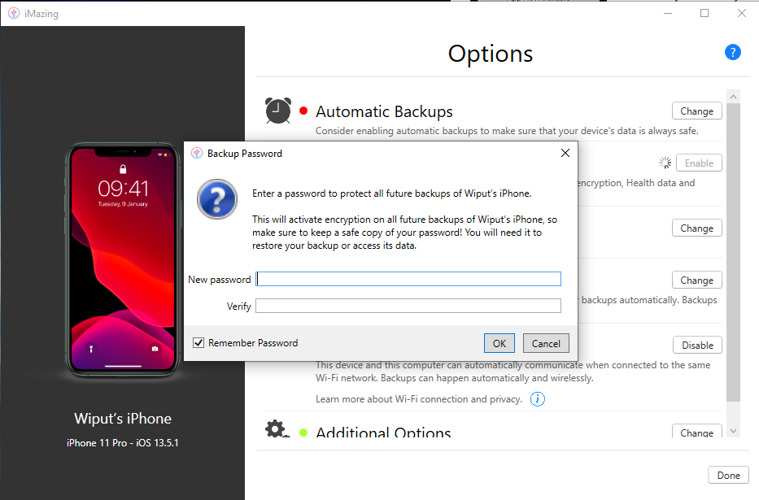759x500 pixels.
Task: Click the Options list vertical scrollbar thumb
Action: click(x=733, y=252)
